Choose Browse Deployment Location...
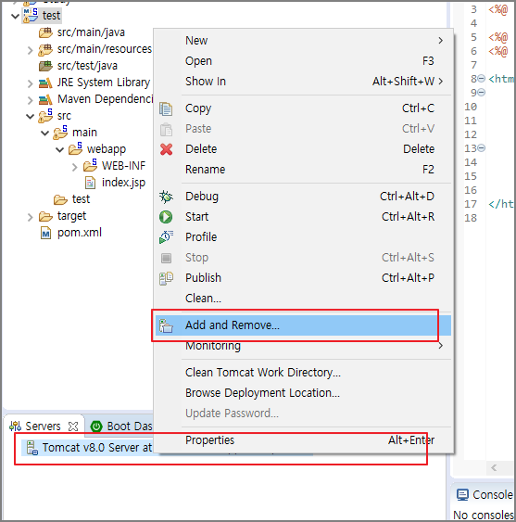 point(303,393)
